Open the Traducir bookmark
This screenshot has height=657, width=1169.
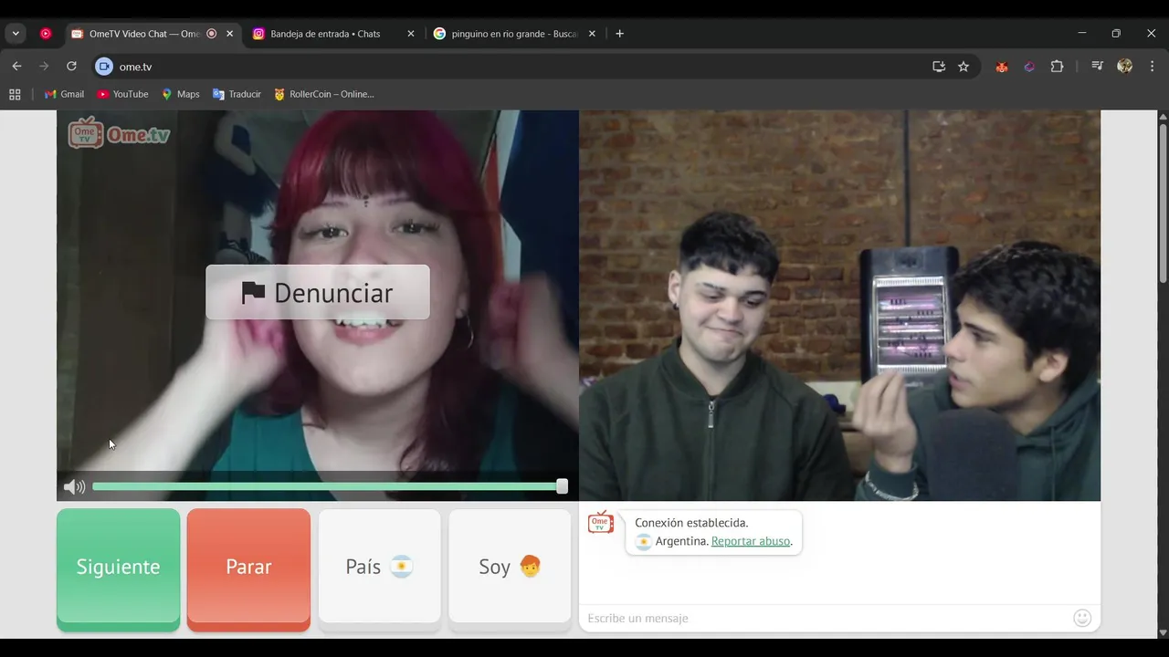(237, 94)
